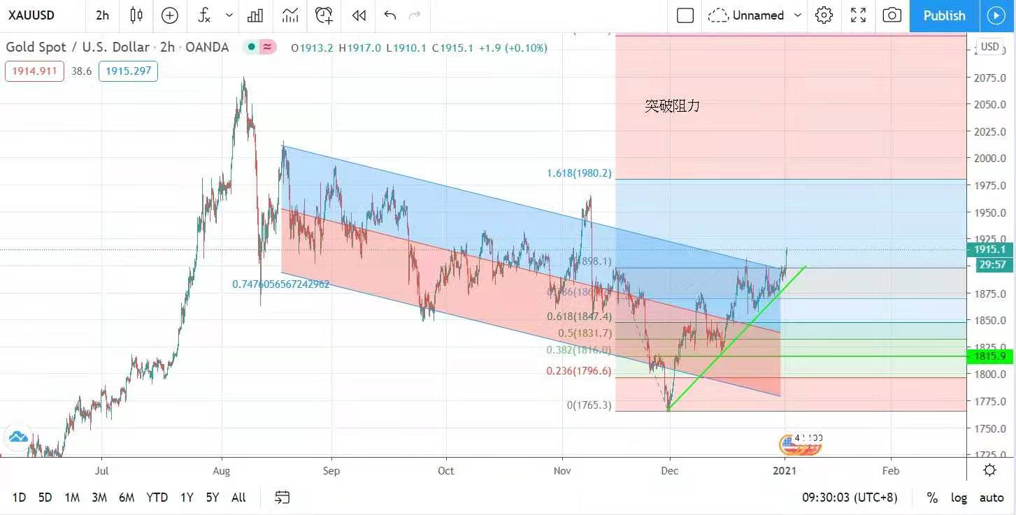Toggle auto scale on the price axis
The image size is (1016, 515).
click(x=992, y=498)
